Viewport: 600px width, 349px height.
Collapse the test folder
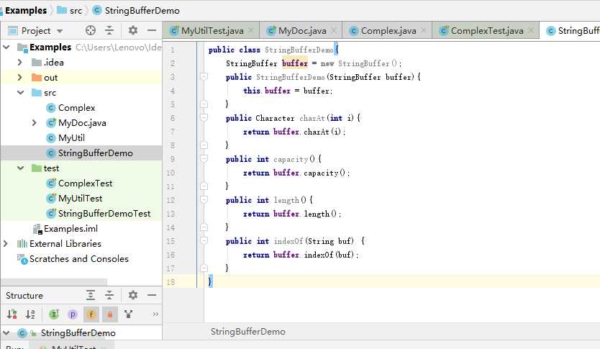20,168
